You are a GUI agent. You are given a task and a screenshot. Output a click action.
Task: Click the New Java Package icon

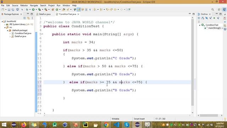coord(53,10)
